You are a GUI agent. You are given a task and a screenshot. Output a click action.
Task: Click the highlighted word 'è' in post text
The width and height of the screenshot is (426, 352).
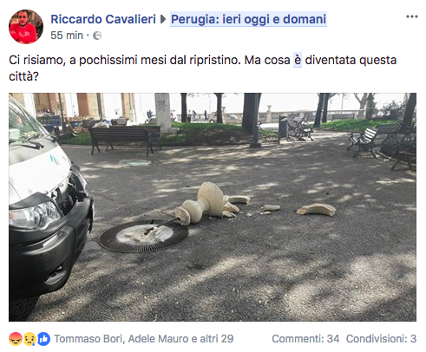tap(298, 60)
